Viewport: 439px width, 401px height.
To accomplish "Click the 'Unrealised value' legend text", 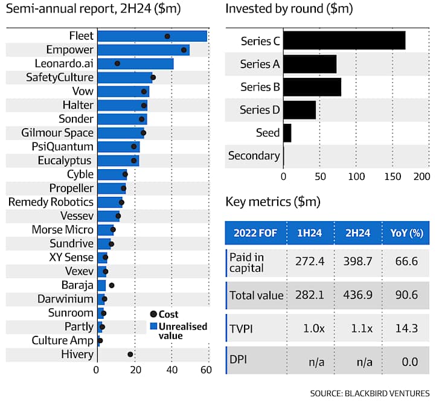I will point(183,331).
